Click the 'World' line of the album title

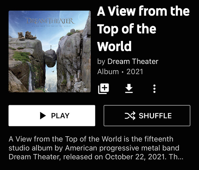point(114,46)
